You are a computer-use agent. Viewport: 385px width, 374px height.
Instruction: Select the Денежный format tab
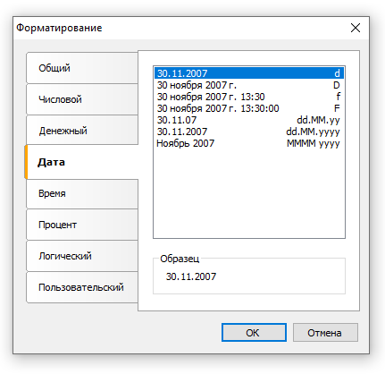pyautogui.click(x=82, y=131)
